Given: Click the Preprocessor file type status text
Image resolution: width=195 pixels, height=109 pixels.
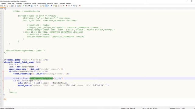Looking at the screenshot, I should [7, 108].
